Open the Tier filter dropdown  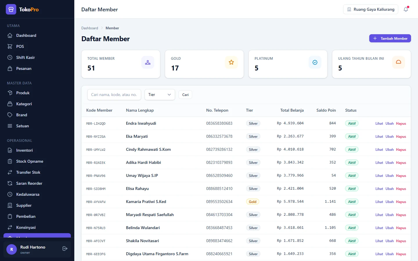[x=160, y=95]
